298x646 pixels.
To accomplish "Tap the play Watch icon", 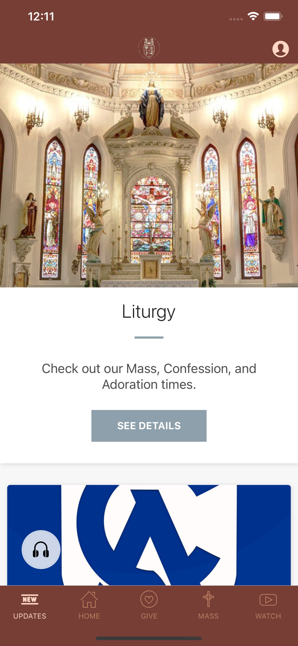I will (x=268, y=600).
